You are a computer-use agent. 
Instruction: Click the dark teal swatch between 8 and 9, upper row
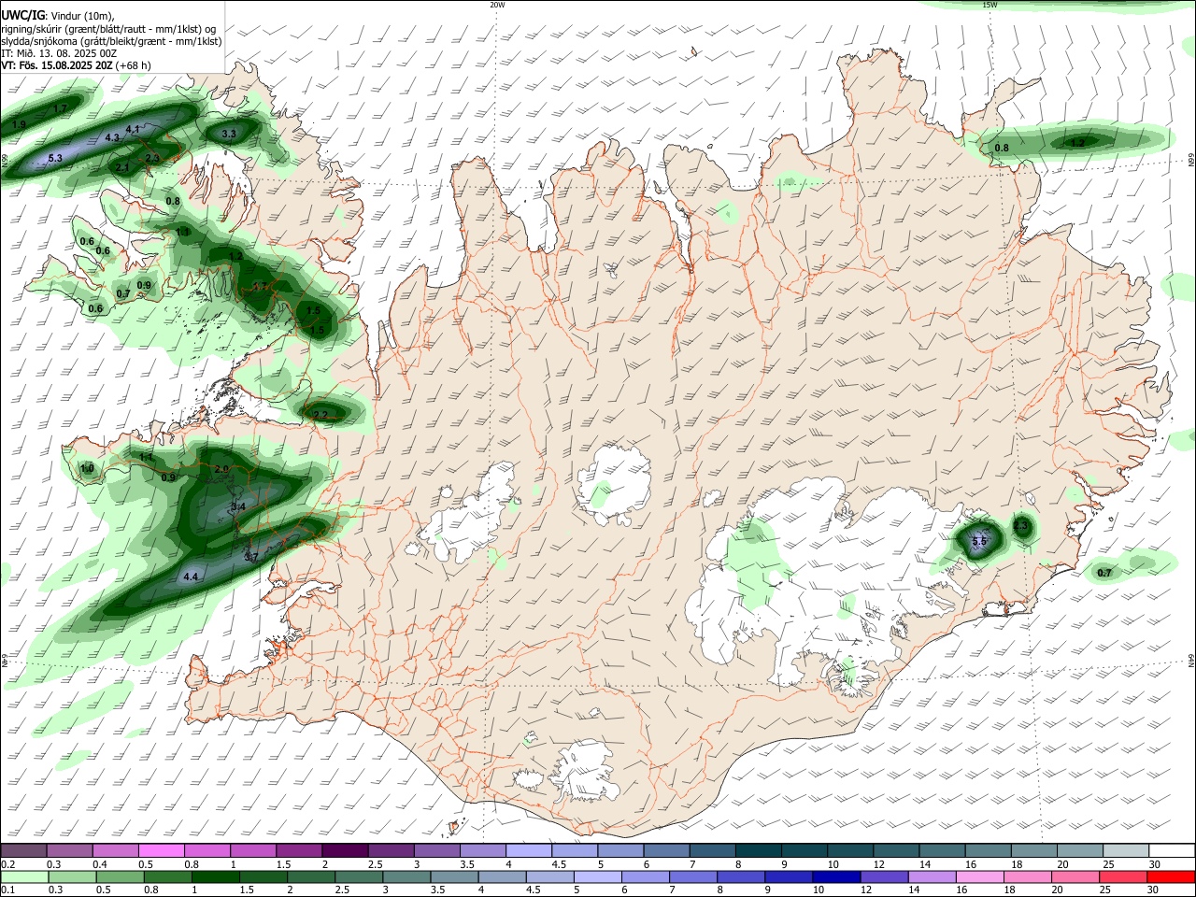(758, 850)
